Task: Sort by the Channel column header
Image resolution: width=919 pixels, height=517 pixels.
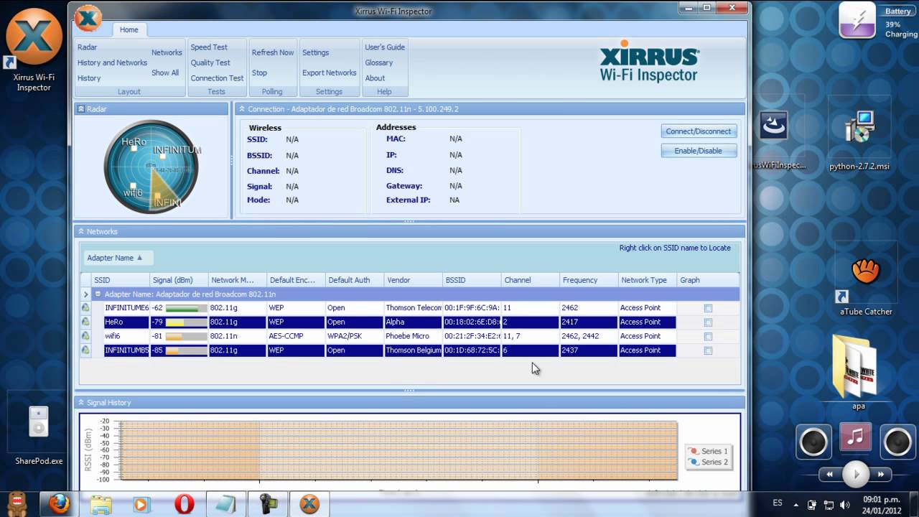Action: point(531,280)
